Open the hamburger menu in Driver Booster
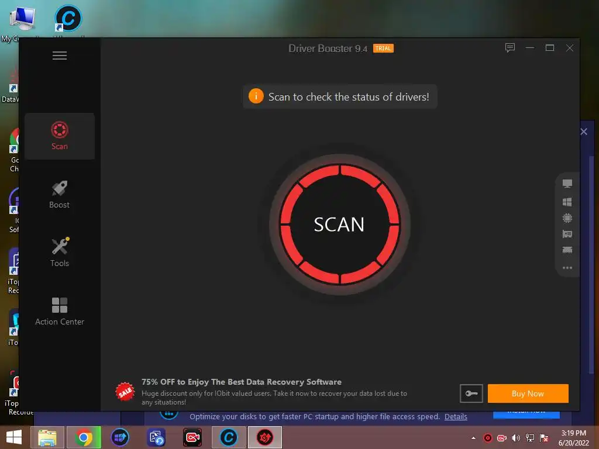 click(60, 56)
